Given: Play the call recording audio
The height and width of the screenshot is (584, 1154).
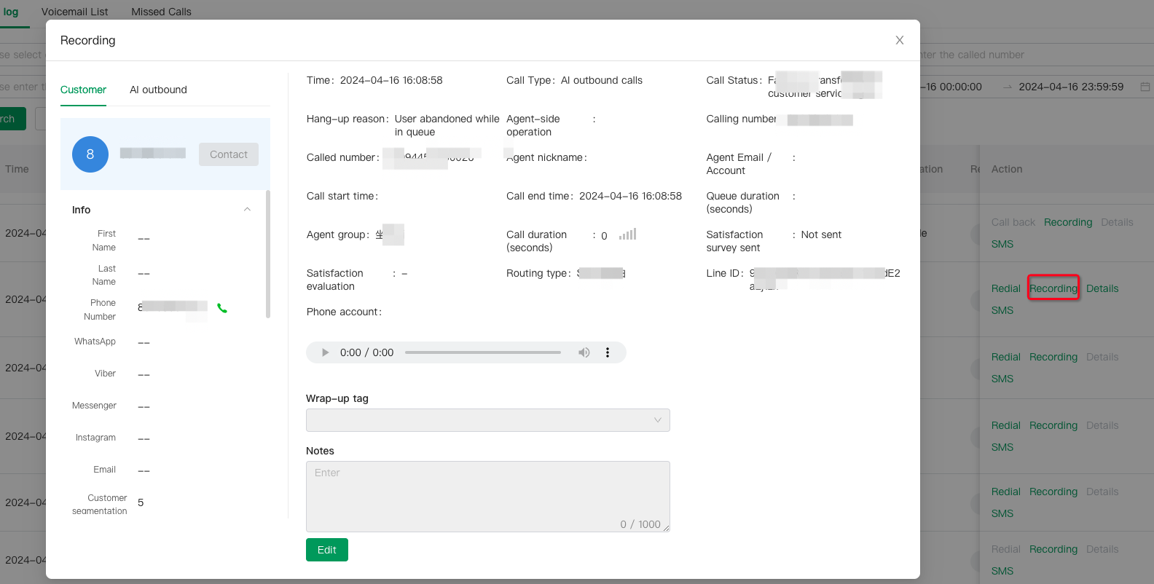Looking at the screenshot, I should 325,352.
